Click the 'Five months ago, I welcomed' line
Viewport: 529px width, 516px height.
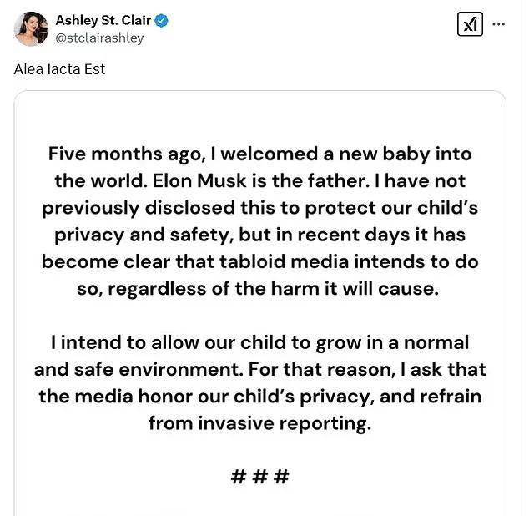tap(259, 154)
